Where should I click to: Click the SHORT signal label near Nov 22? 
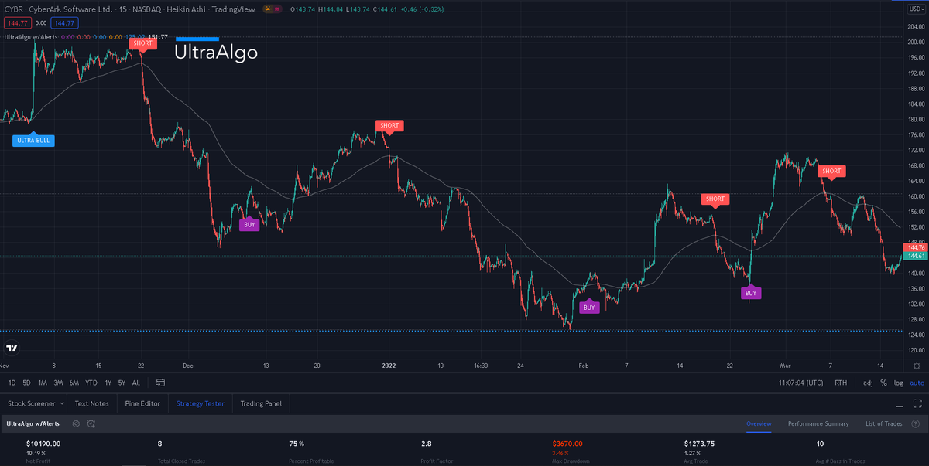pos(142,43)
